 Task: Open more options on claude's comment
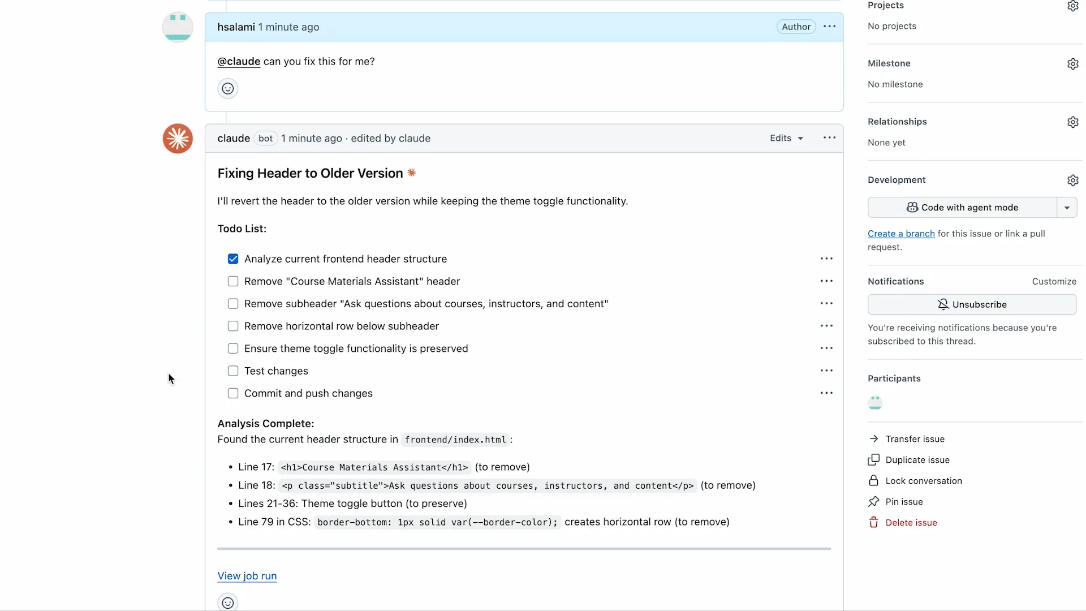click(x=829, y=138)
